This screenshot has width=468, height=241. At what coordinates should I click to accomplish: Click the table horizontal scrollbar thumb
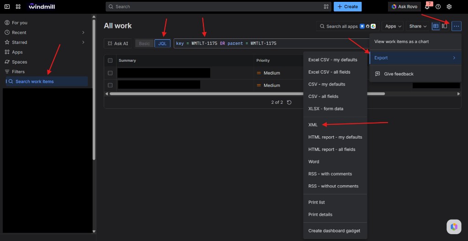tap(247, 94)
